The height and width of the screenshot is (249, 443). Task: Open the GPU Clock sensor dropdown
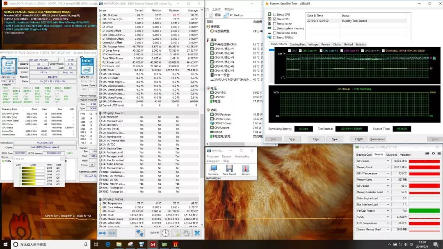(388, 161)
